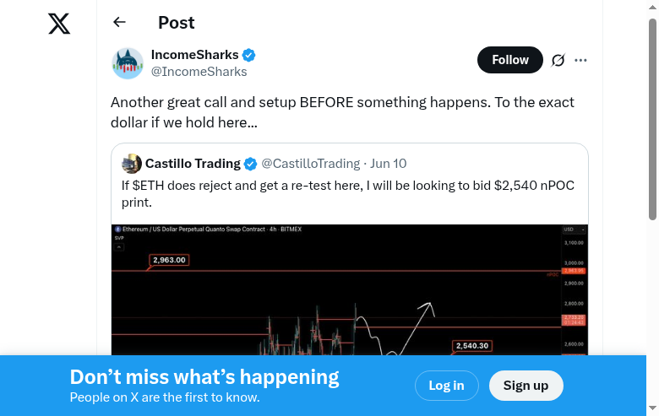Screen dimensions: 659x416
Task: Follow the IncomeSharks account
Action: (x=510, y=60)
